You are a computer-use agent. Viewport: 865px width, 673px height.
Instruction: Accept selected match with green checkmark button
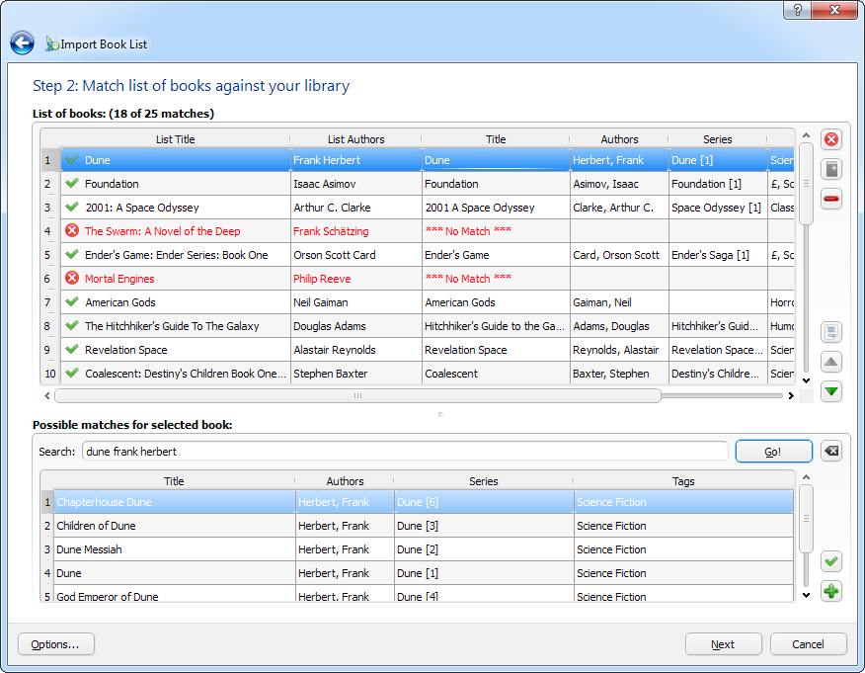[x=831, y=561]
